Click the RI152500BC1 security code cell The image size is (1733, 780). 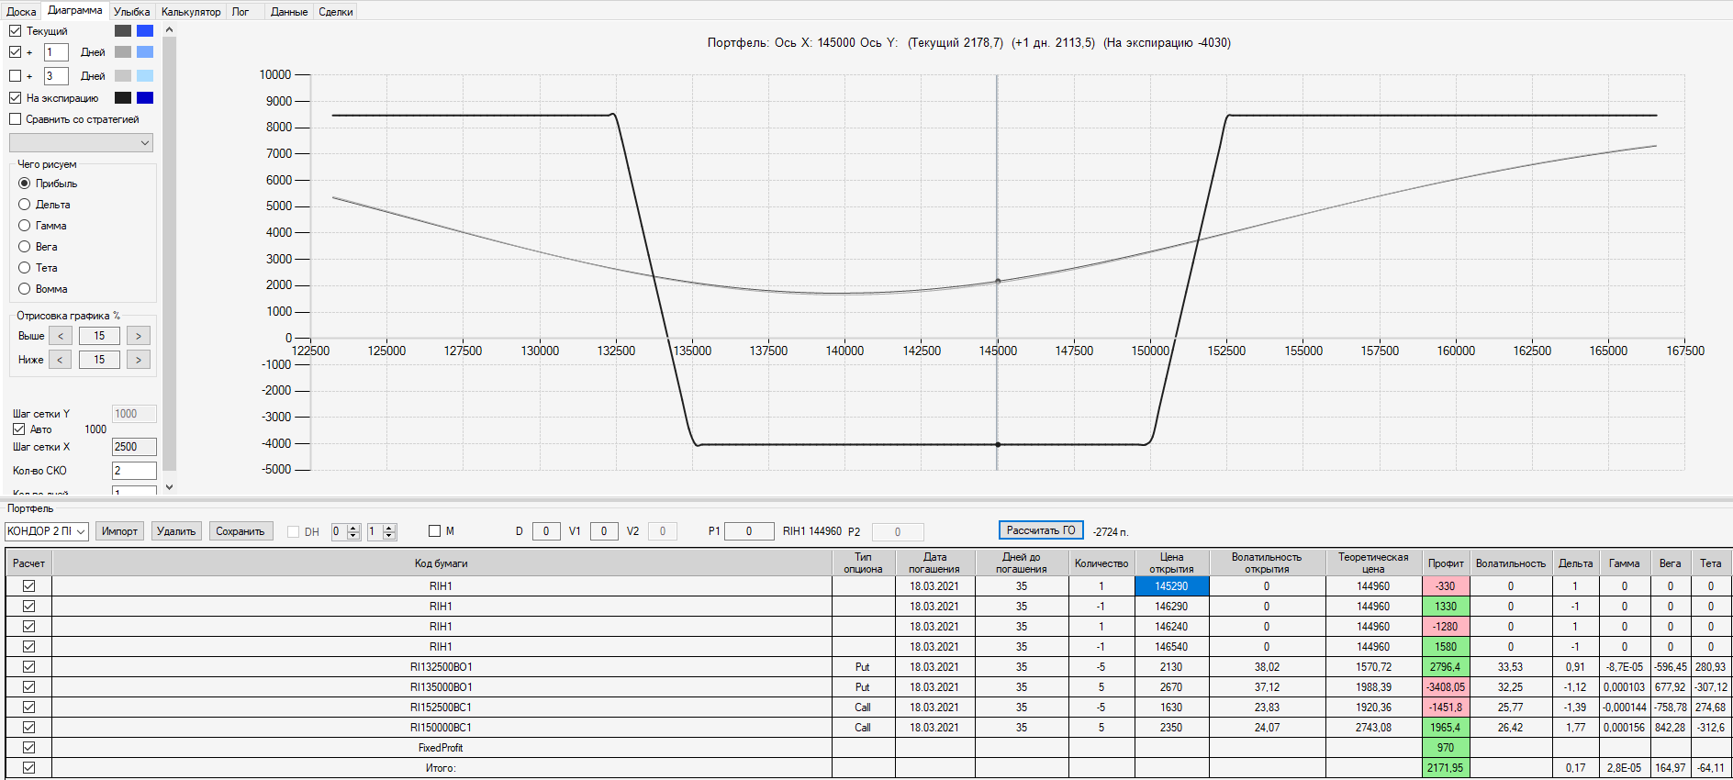click(x=442, y=708)
